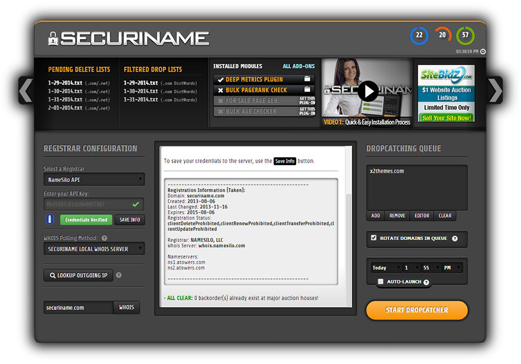Click the WHOIS lookup button
This screenshot has height=364, width=521.
(127, 308)
